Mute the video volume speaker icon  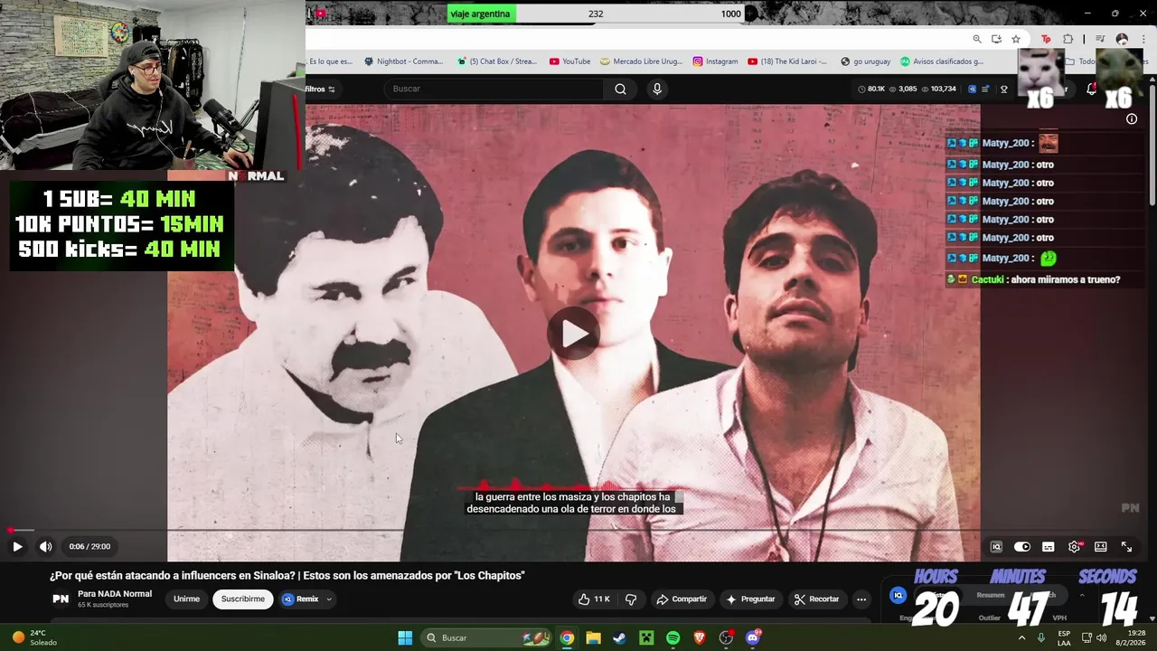(x=46, y=546)
